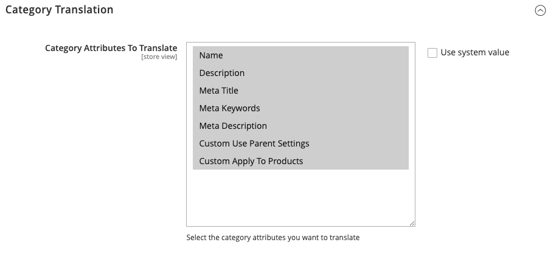Image resolution: width=548 pixels, height=262 pixels.
Task: Click the Category Translation section heading
Action: click(x=60, y=10)
